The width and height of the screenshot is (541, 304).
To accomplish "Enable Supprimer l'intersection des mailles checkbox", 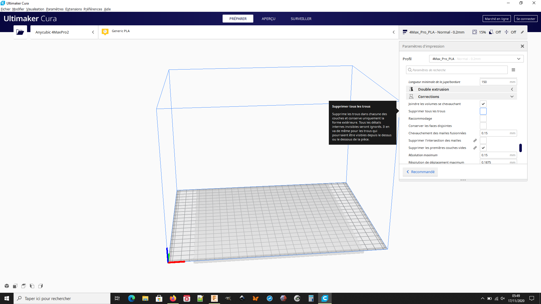I will pos(483,140).
